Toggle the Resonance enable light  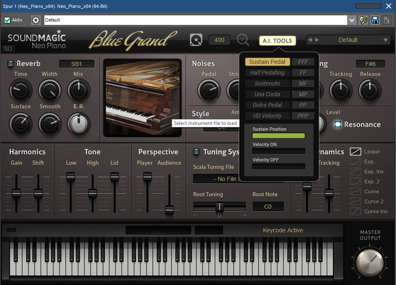[x=338, y=124]
